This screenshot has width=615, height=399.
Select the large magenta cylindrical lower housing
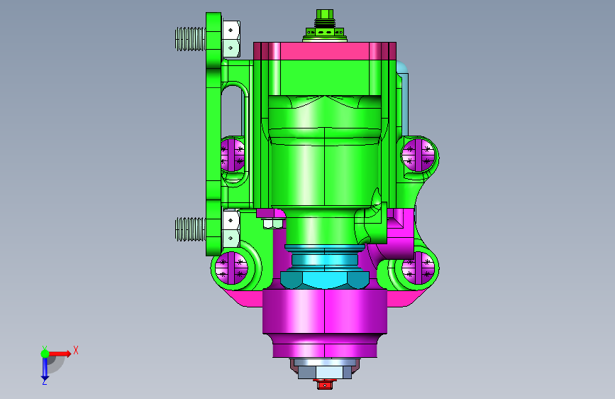click(x=325, y=311)
